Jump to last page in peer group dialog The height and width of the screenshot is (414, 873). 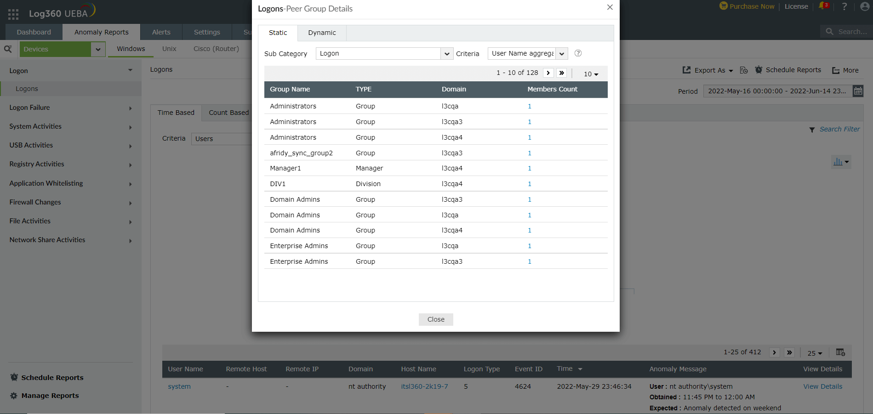pos(561,73)
